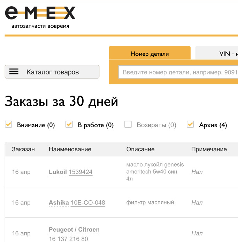The image size is (238, 242).
Task: Open part number 16 137 216 80
Action: click(x=69, y=239)
